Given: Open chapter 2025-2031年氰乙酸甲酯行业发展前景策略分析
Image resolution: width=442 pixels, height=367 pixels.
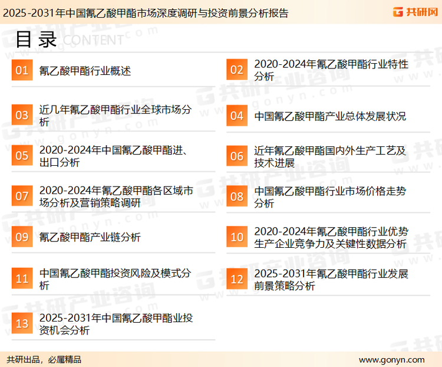Looking at the screenshot, I should [331, 280].
